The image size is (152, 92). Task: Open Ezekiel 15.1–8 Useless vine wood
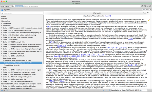click(13, 54)
